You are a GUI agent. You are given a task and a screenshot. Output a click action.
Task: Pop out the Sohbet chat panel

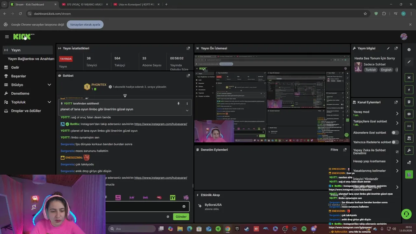point(188,75)
